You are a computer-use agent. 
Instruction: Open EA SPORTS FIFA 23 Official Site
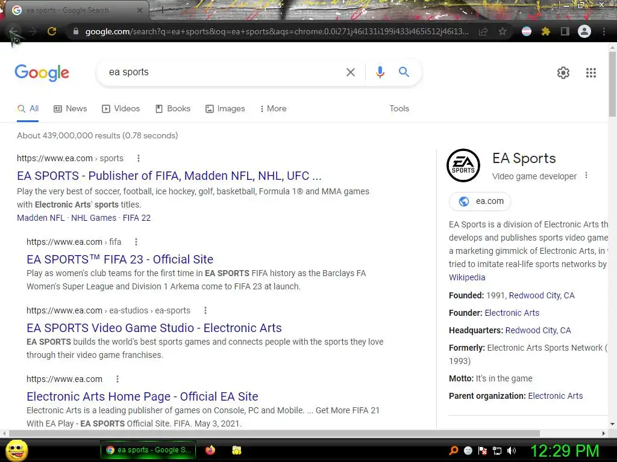click(120, 259)
